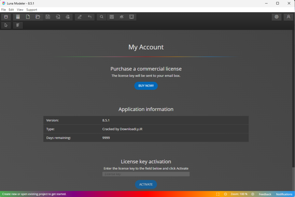Open a project with the folder icon
Image resolution: width=295 pixels, height=197 pixels.
tap(38, 17)
